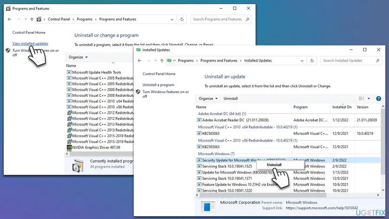Viewport: 389px width, 219px height.
Task: Click the search magnifier in Search Installed Updates
Action: pos(377,61)
